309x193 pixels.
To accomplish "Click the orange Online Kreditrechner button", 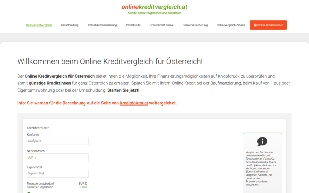I will [268, 25].
